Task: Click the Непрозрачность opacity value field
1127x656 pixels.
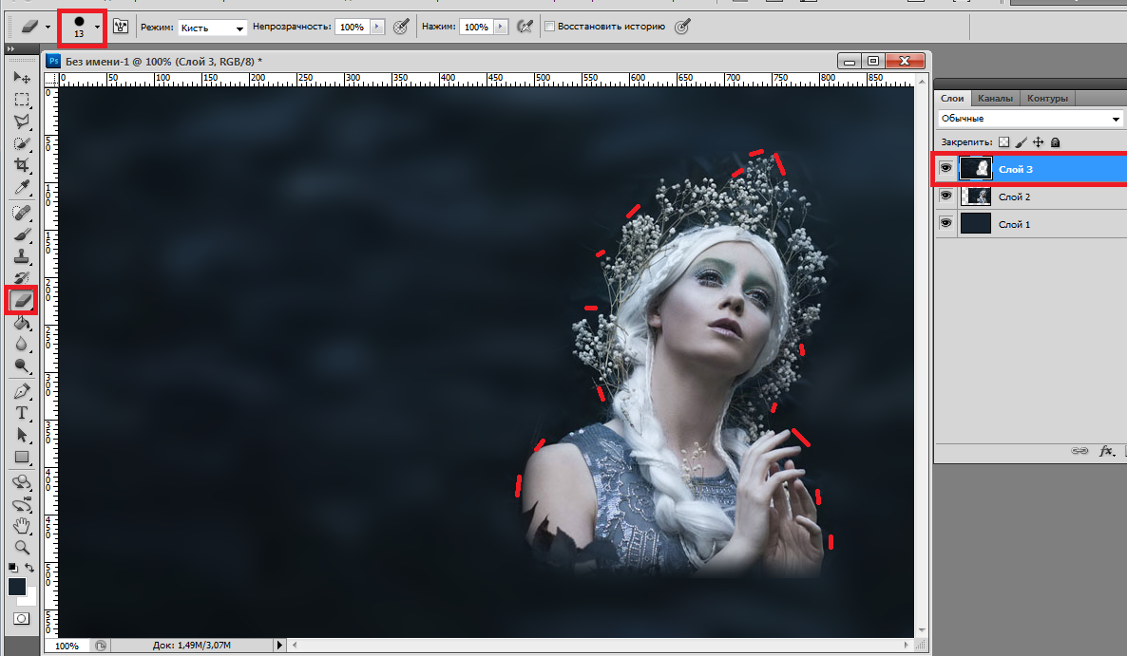Action: (x=352, y=28)
